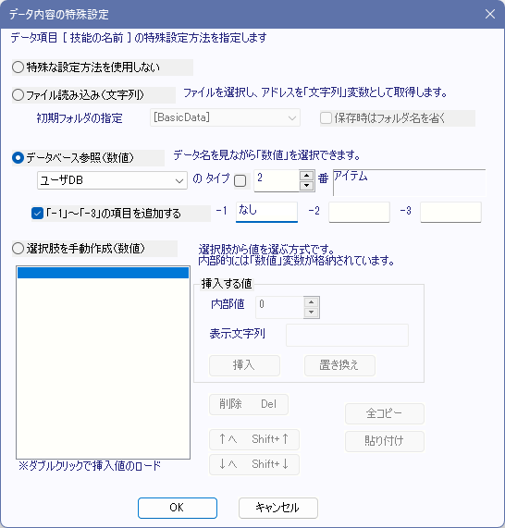The image size is (505, 528).
Task: Click the -1 field containing なし
Action: click(266, 212)
